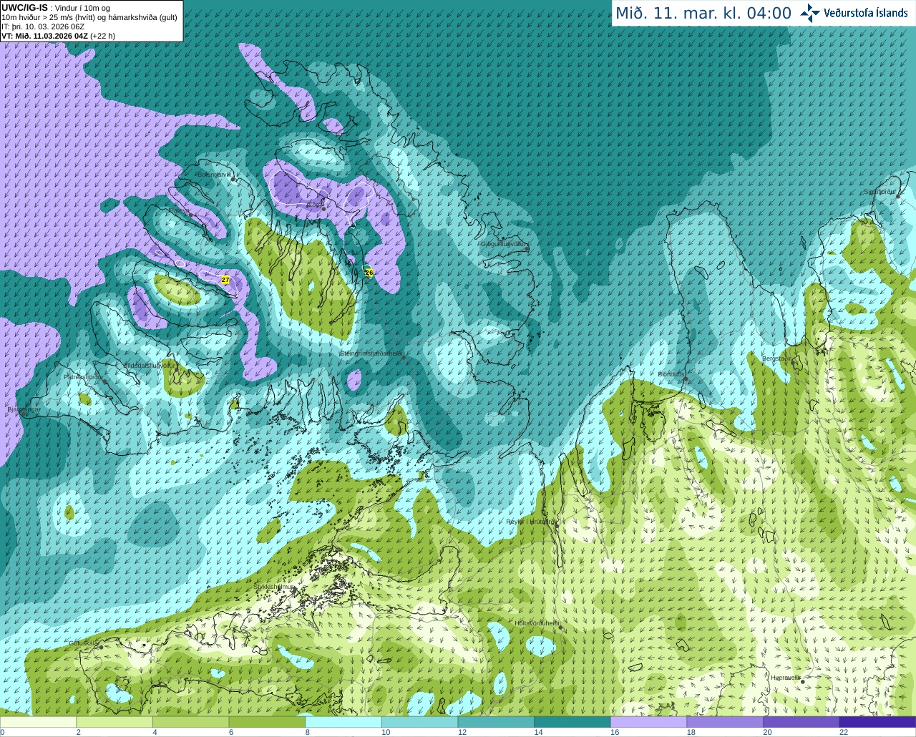Click the legend tick label 12
The width and height of the screenshot is (916, 737).
462,732
